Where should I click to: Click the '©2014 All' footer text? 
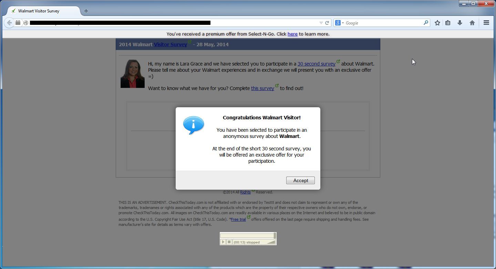pyautogui.click(x=231, y=192)
